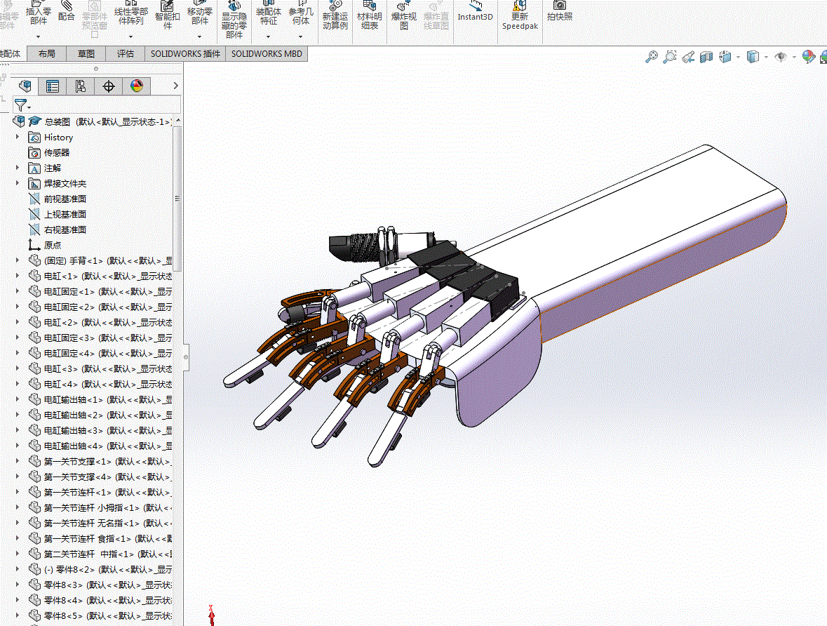Switch to the 评估 tab

coord(125,54)
